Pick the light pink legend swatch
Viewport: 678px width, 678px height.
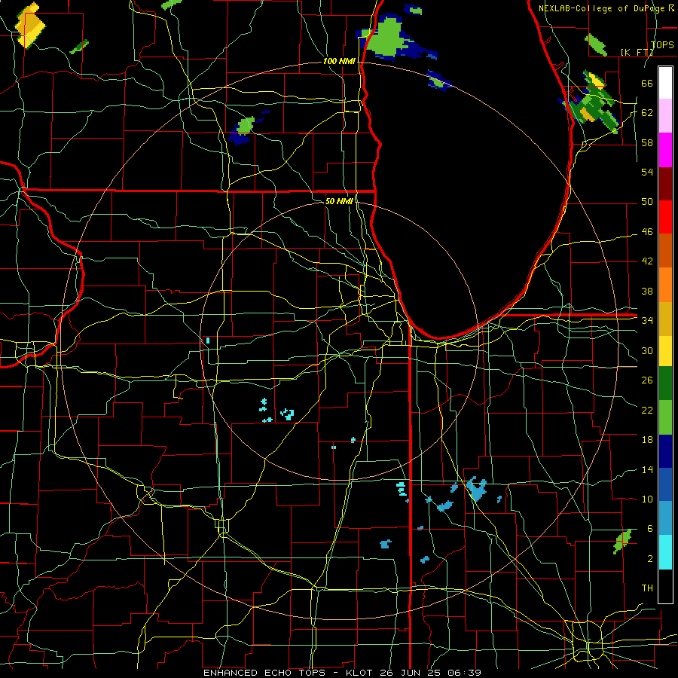pyautogui.click(x=665, y=116)
